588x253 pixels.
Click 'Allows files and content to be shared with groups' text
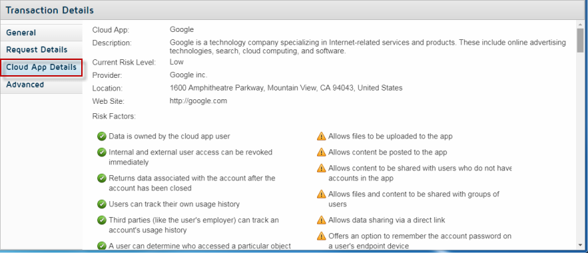[x=414, y=199]
